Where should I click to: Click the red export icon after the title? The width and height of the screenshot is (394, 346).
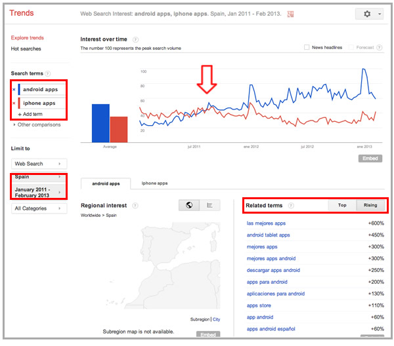pyautogui.click(x=290, y=14)
